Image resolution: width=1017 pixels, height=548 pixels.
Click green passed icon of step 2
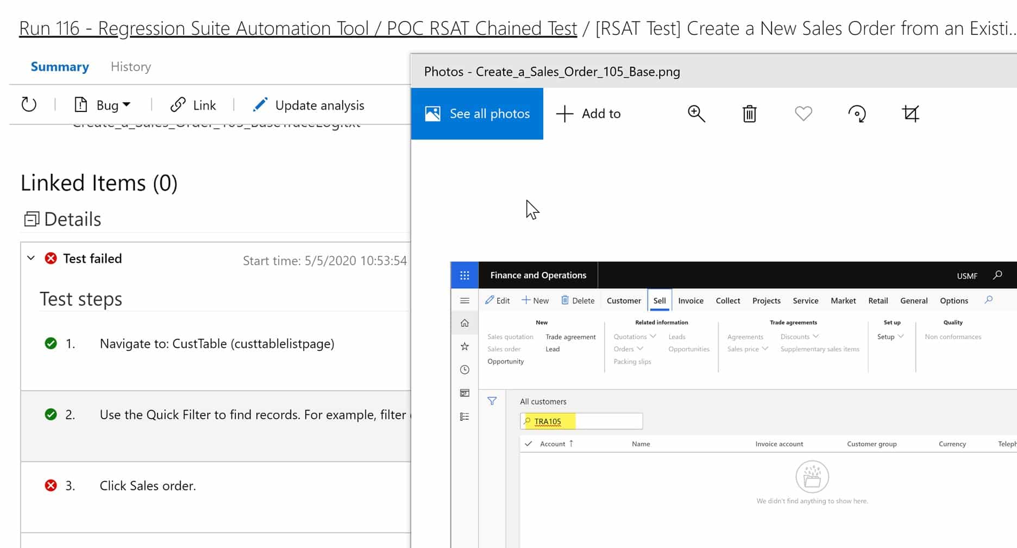click(x=51, y=414)
